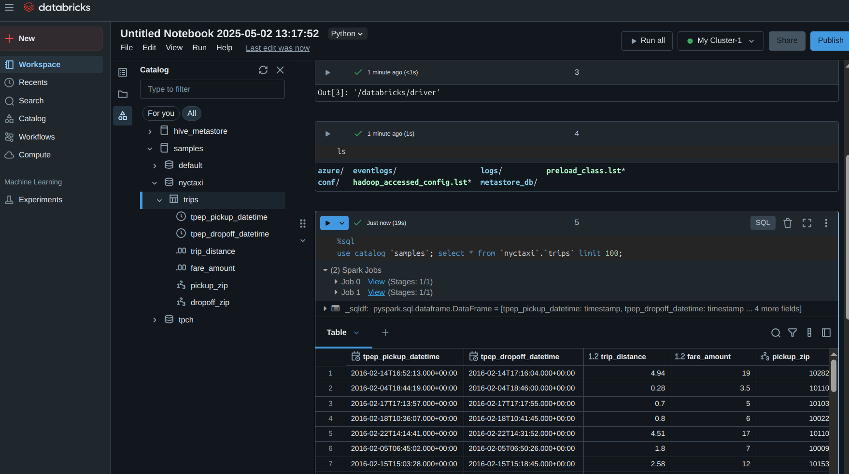Screen dimensions: 849x474
Task: Search within results table
Action: [x=776, y=333]
